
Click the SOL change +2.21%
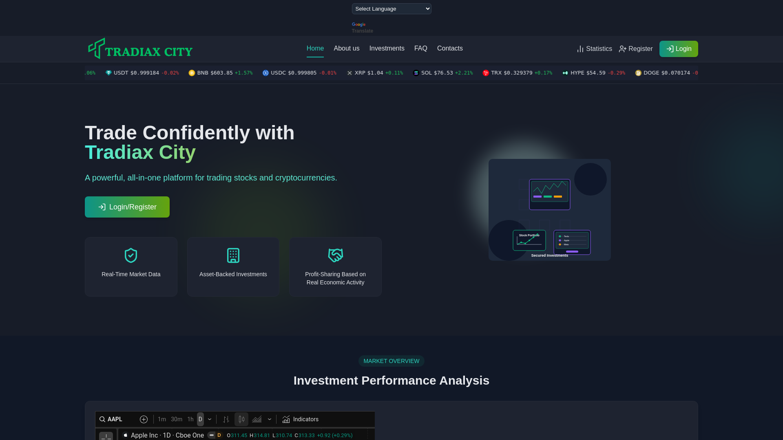point(464,73)
